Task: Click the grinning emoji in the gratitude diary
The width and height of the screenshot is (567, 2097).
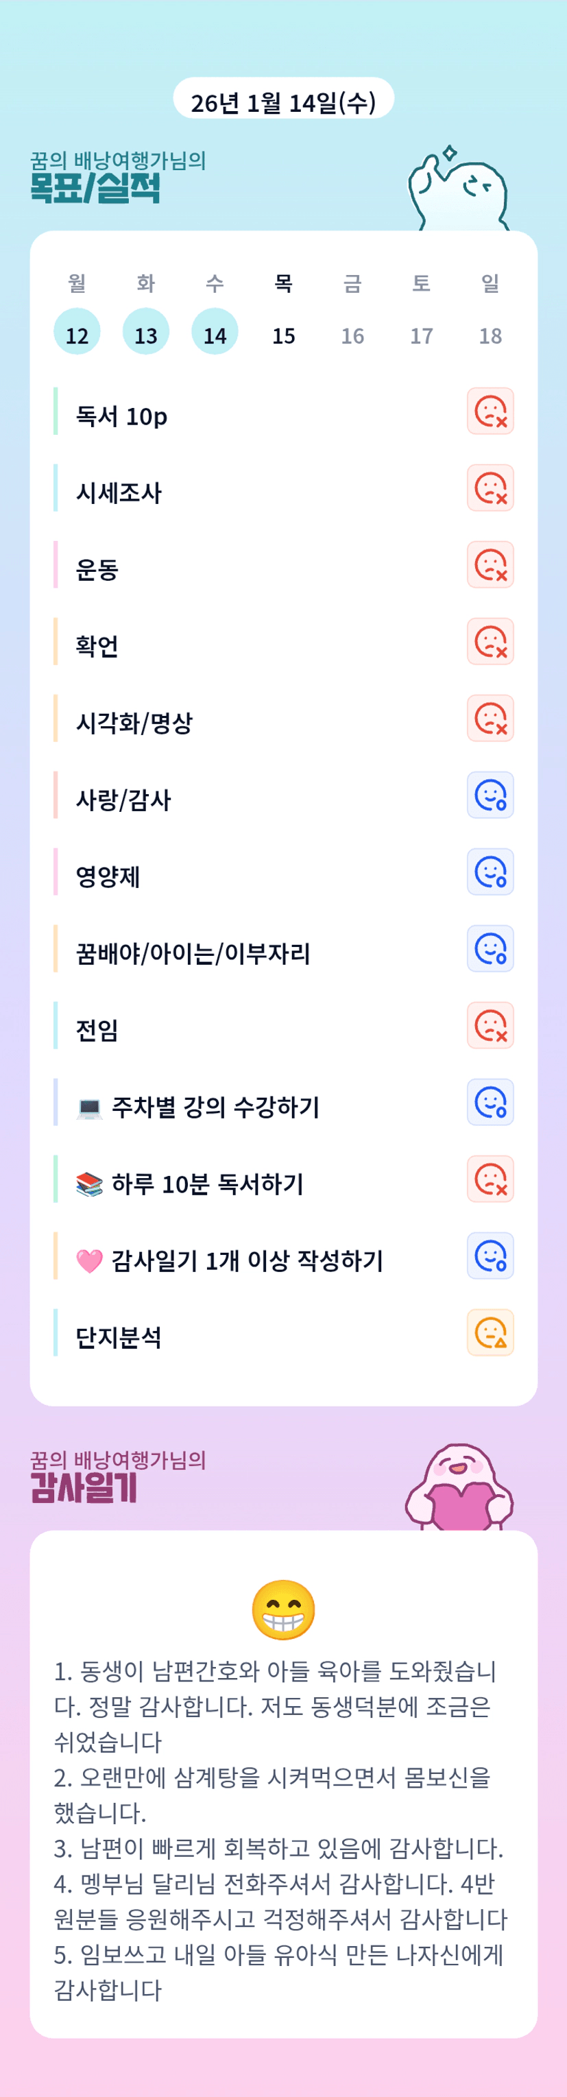Action: tap(283, 1609)
